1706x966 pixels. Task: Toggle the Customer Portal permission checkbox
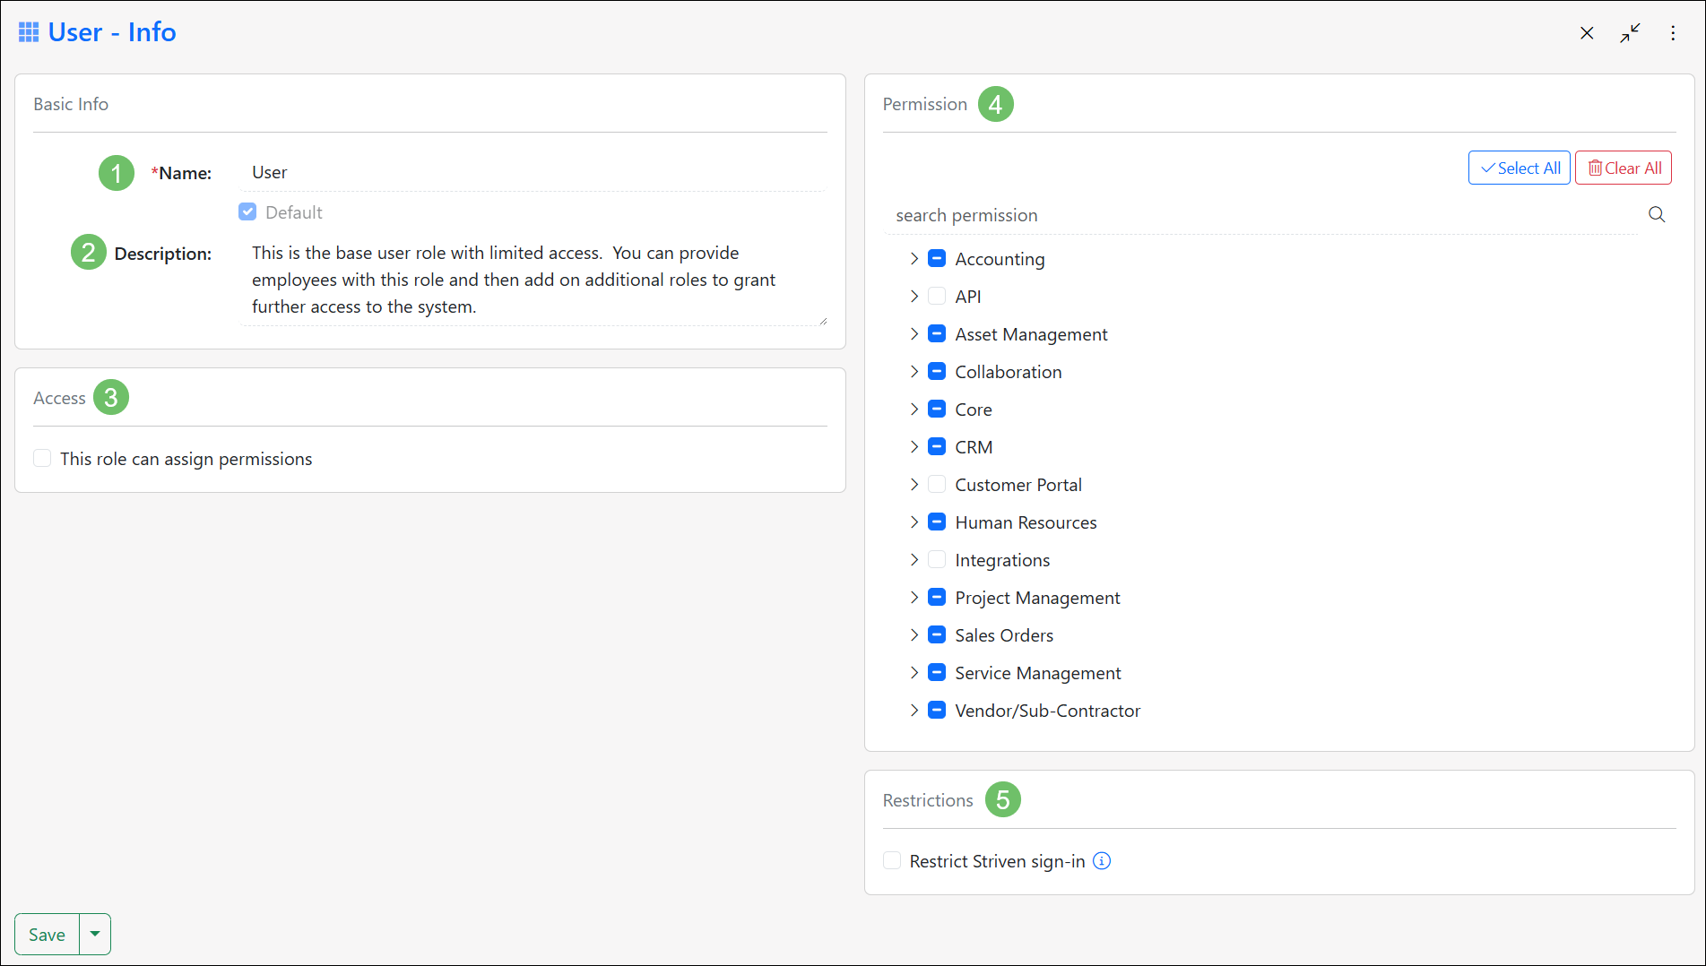point(936,484)
